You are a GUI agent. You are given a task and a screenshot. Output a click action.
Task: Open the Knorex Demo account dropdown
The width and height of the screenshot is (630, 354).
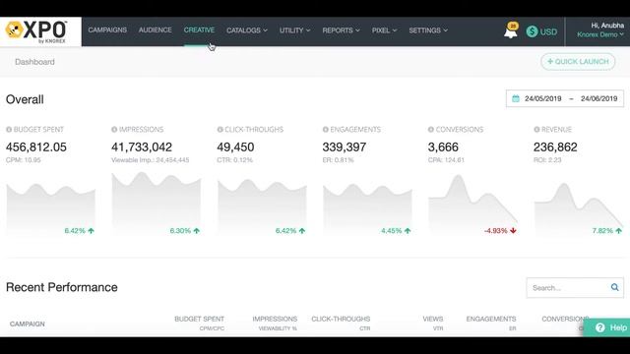point(600,34)
